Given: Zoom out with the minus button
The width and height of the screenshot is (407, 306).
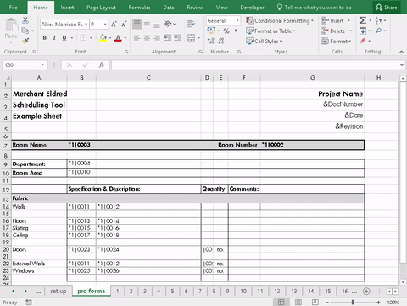Looking at the screenshot, I should [327, 303].
